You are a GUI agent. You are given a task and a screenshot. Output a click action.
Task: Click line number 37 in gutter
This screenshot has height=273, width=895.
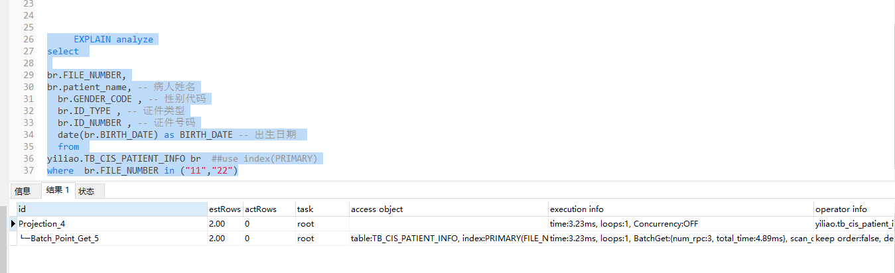pyautogui.click(x=28, y=170)
